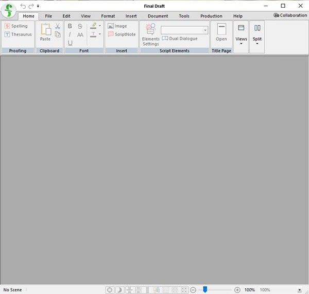
Task: Toggle Strikethrough formatting
Action: 80,26
